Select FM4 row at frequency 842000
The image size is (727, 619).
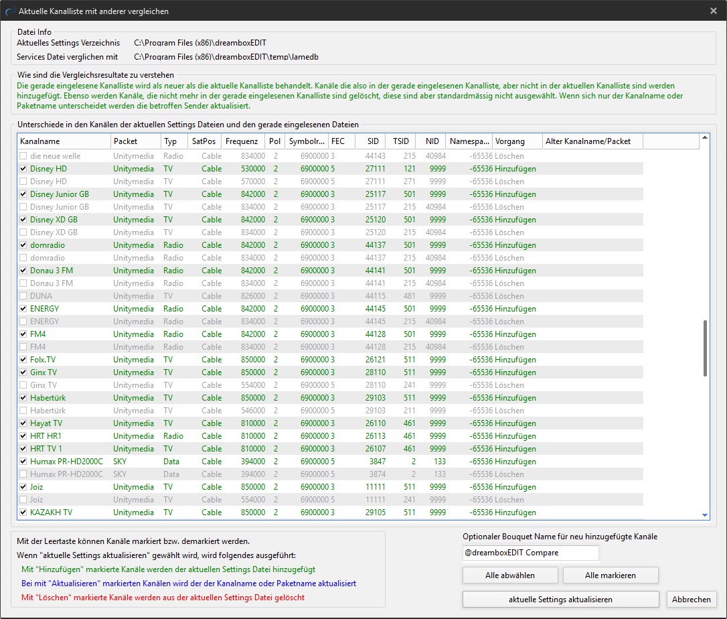click(330, 334)
